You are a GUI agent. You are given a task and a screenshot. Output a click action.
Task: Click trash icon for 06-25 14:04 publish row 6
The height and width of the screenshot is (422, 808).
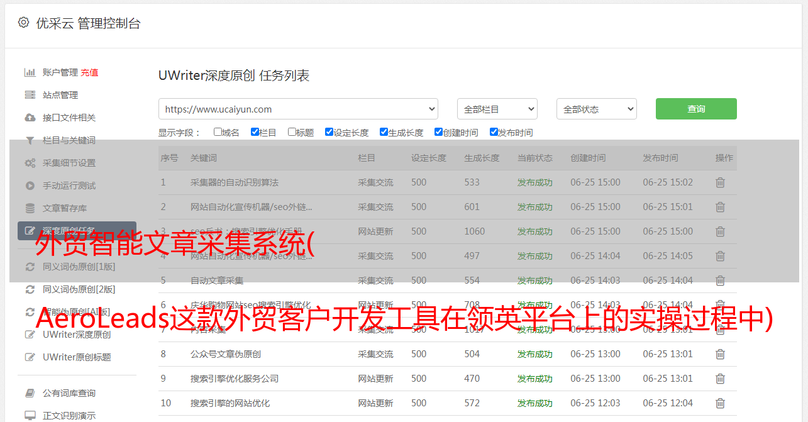click(x=720, y=305)
